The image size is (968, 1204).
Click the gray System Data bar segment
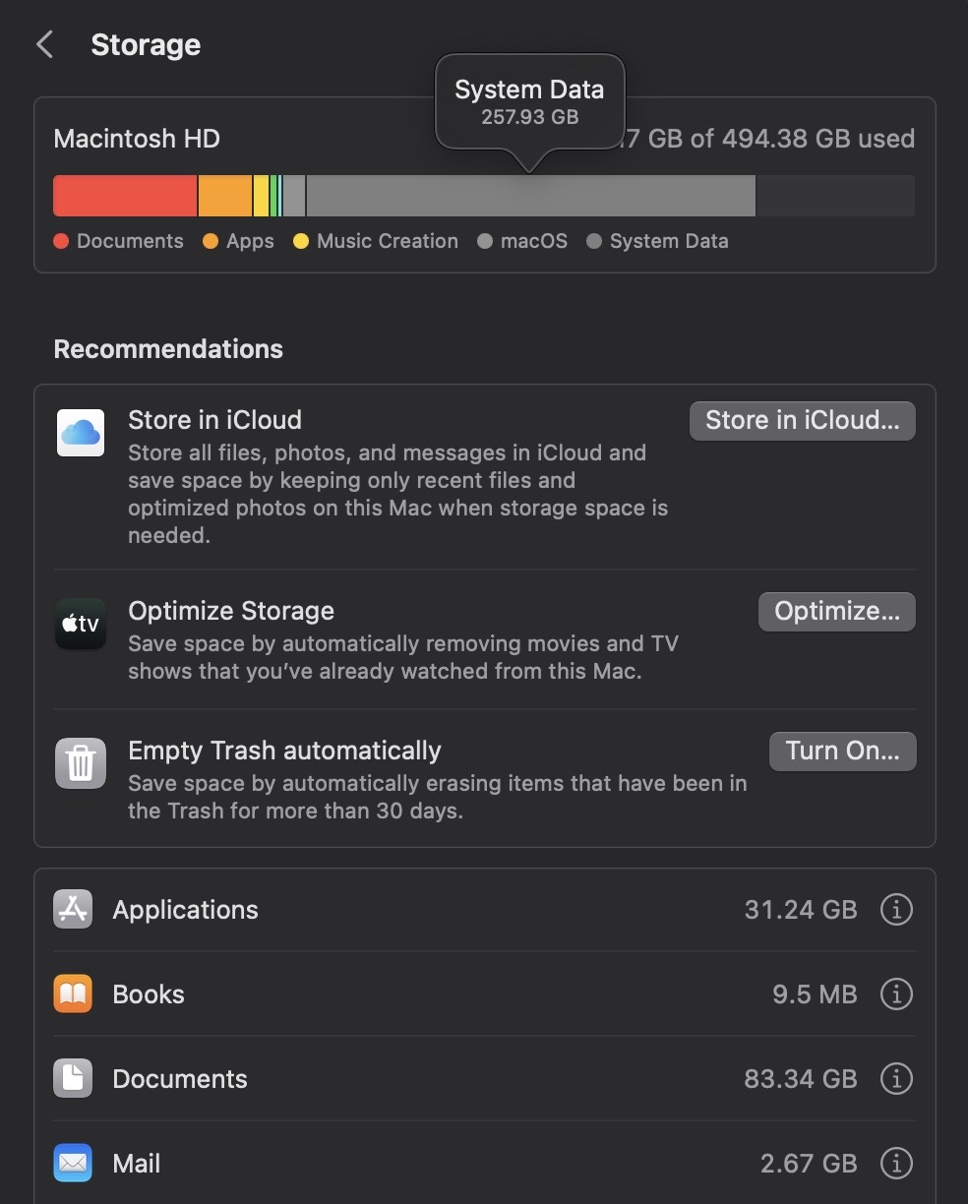531,196
